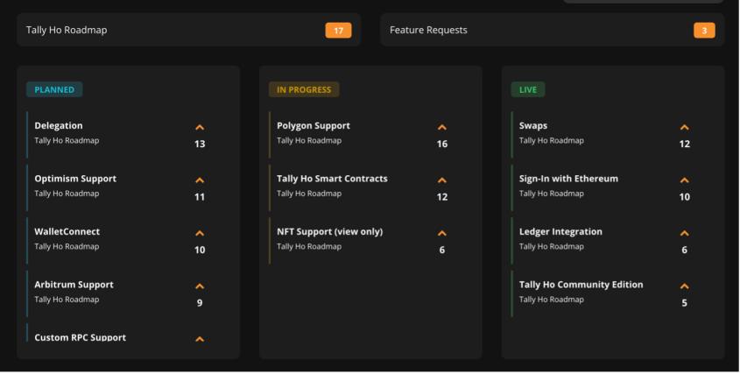Upvote Tally Ho Community Edition

(684, 286)
